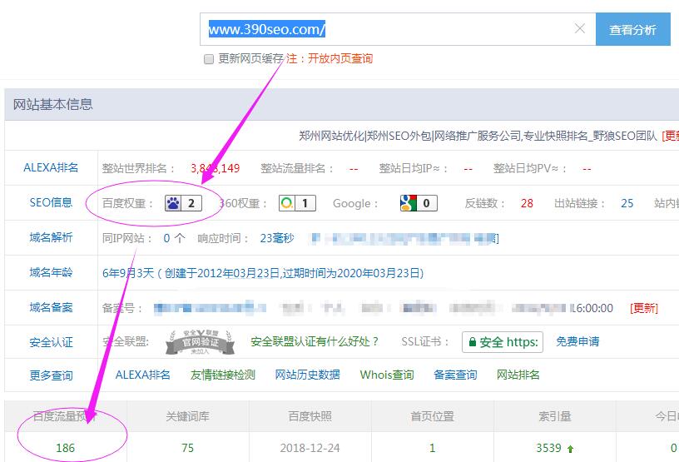Click the Google weight icon
Screen dimensions: 679x462
coord(407,203)
